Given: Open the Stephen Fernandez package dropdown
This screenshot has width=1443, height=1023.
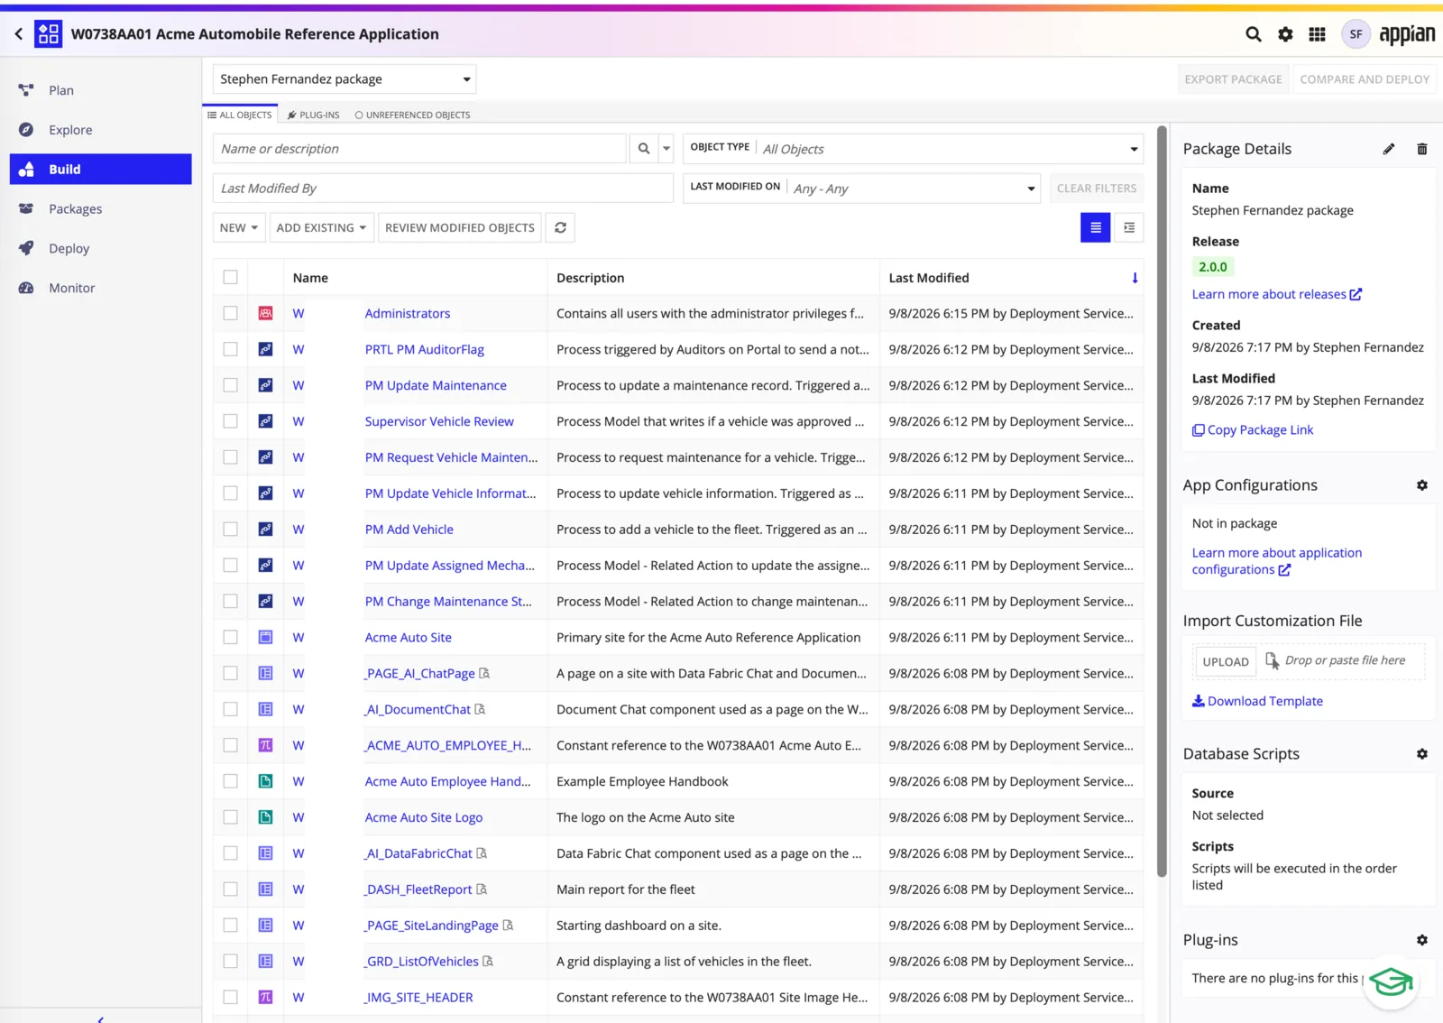Looking at the screenshot, I should [x=345, y=79].
